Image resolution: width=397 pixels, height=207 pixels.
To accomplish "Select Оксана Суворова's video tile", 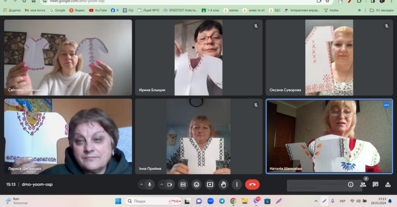I will [329, 57].
